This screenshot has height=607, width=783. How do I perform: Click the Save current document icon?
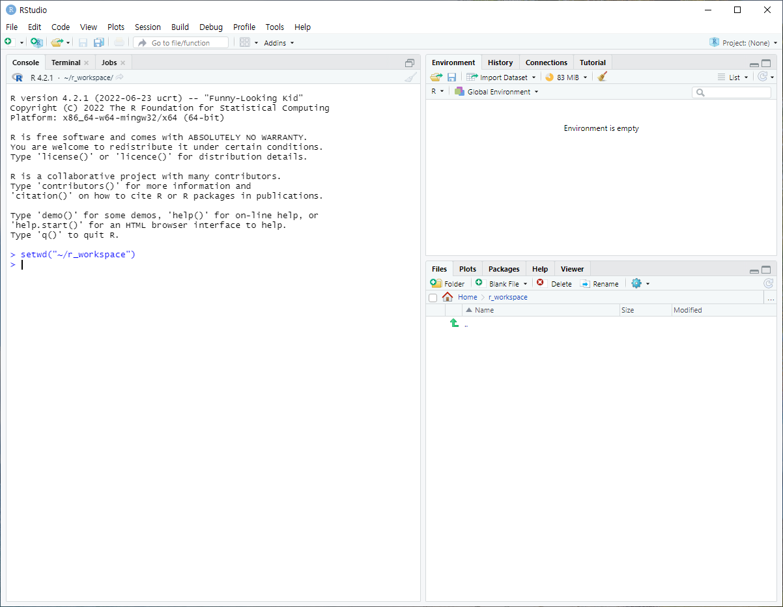83,42
